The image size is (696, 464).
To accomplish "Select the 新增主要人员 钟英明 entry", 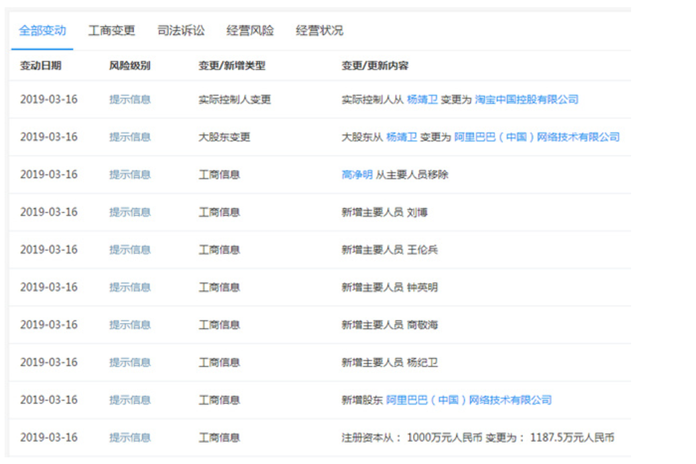I will pos(389,287).
